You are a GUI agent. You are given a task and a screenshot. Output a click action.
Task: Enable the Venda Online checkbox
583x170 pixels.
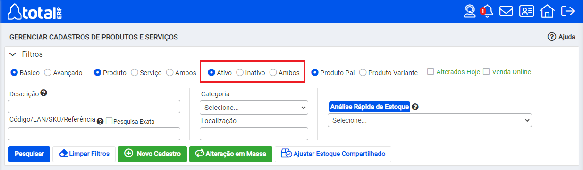[486, 72]
